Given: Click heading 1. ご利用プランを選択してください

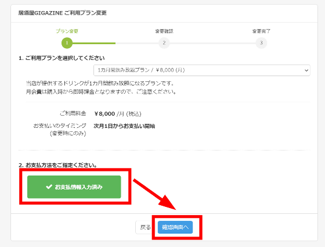Looking at the screenshot, I should pyautogui.click(x=62, y=58).
